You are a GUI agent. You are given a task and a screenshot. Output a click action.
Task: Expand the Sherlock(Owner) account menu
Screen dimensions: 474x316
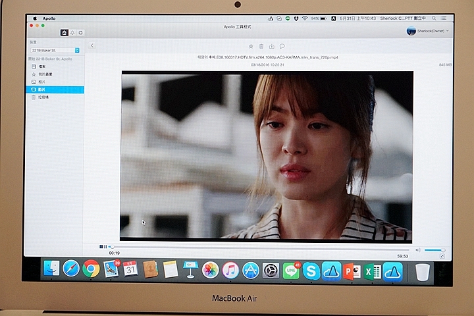[x=427, y=31]
